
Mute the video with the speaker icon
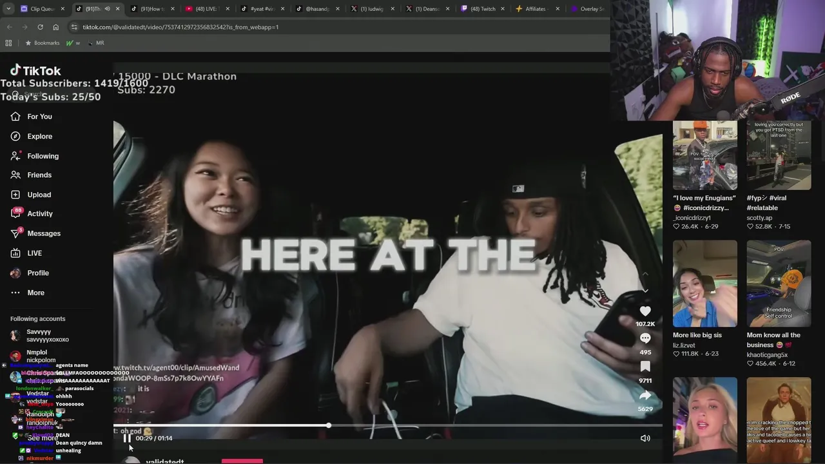point(645,438)
